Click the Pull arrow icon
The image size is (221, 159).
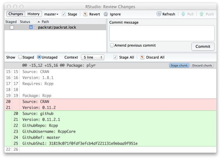pos(183,14)
